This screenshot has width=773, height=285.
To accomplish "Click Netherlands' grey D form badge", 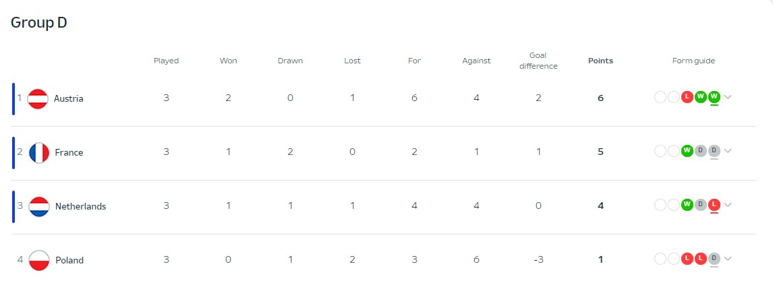I will click(701, 205).
